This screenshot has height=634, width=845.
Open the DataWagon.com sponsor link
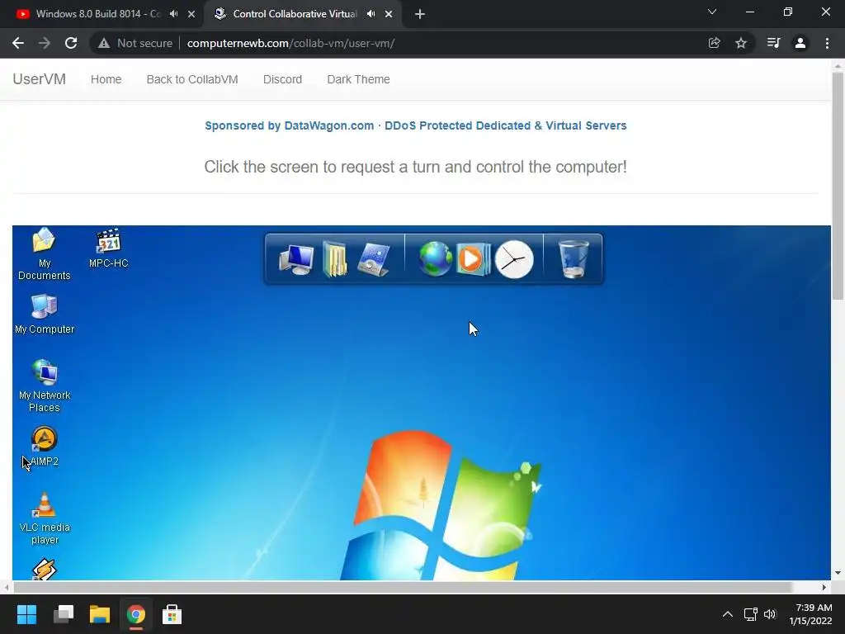[x=416, y=125]
